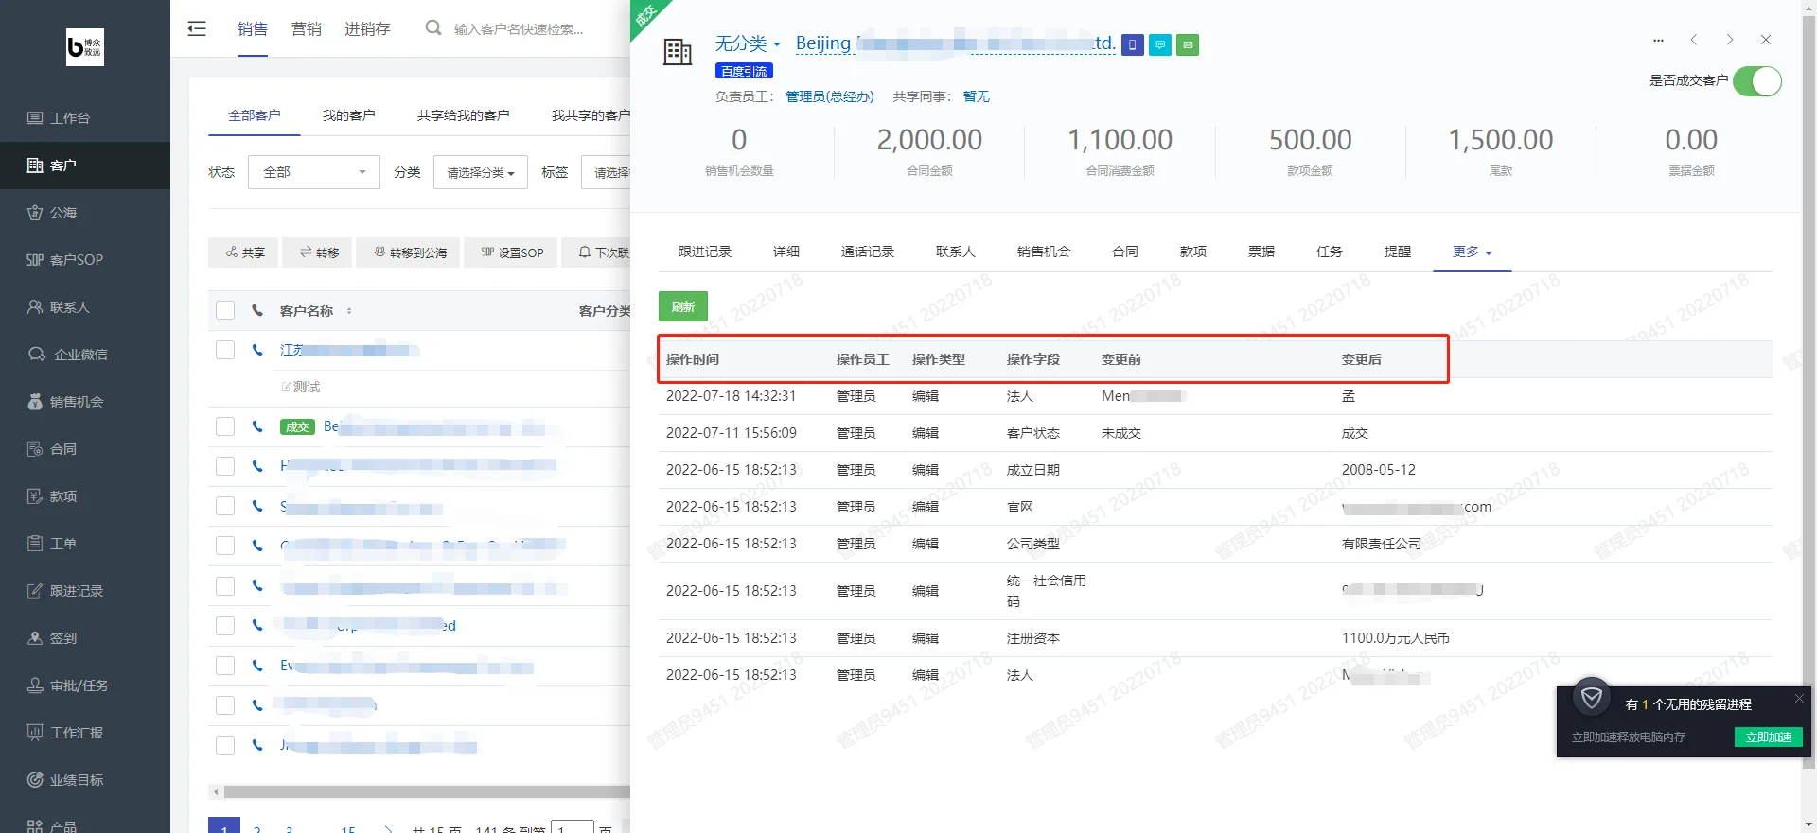Open 签到 in the sidebar
1817x833 pixels.
[85, 638]
